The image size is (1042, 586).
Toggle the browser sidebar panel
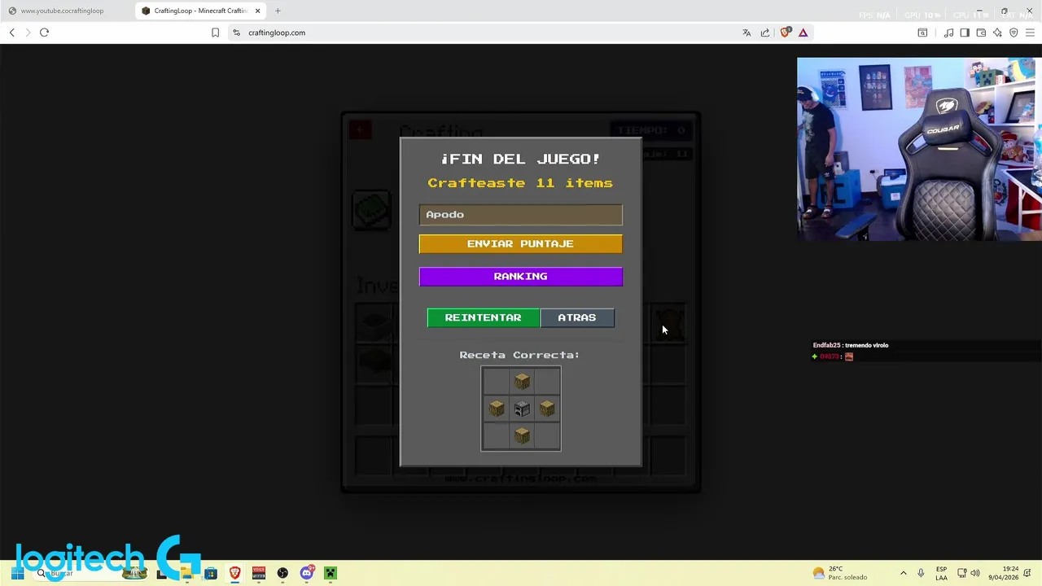point(965,33)
